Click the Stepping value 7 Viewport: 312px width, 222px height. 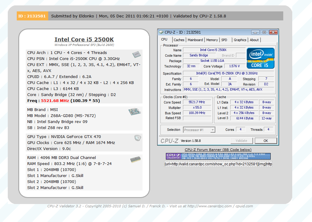coord(266,79)
